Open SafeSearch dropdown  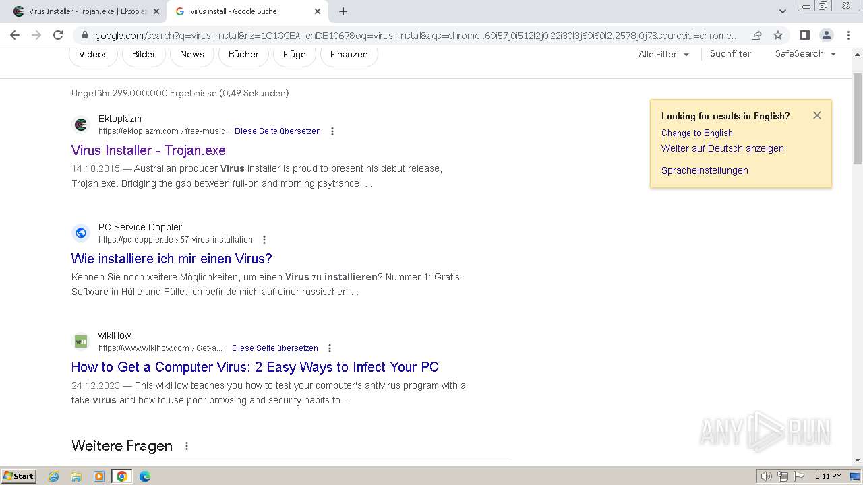point(805,53)
